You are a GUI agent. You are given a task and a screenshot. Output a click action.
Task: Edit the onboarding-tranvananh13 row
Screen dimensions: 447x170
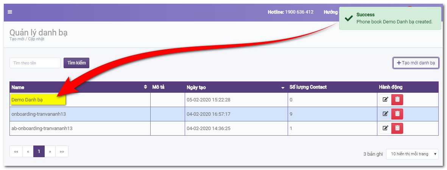(385, 114)
